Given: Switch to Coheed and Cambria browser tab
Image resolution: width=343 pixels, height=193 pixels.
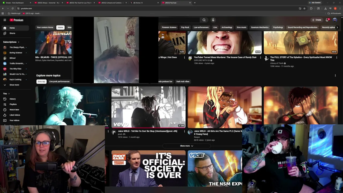Looking at the screenshot, I should pyautogui.click(x=112, y=3).
